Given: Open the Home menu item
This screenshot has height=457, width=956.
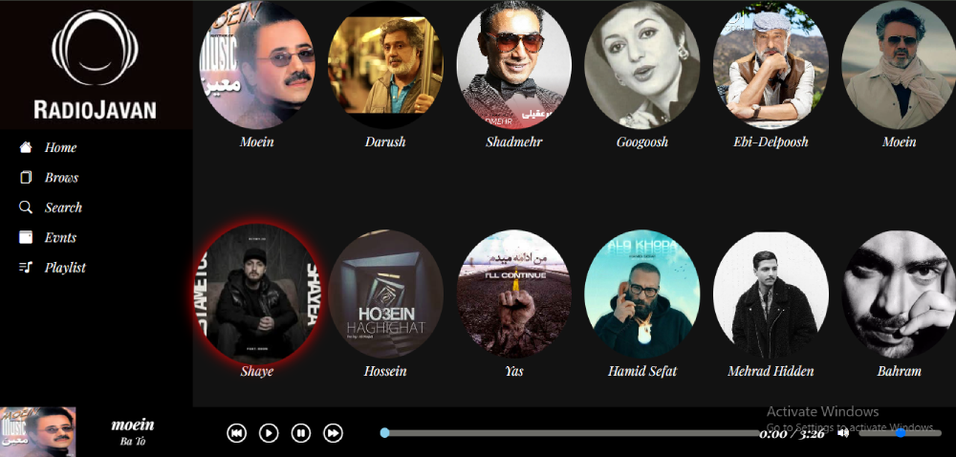Looking at the screenshot, I should point(60,147).
